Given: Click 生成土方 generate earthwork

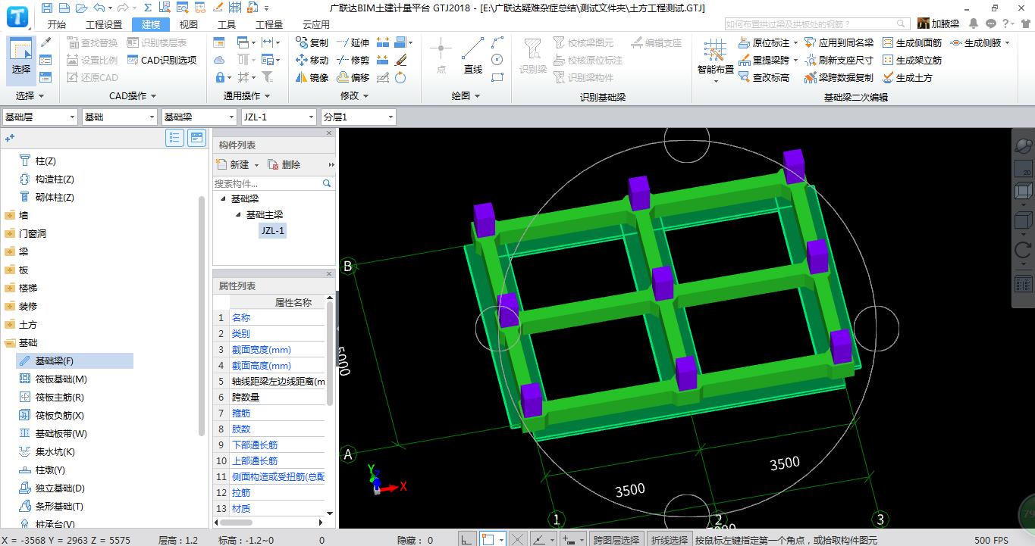Looking at the screenshot, I should tap(907, 77).
